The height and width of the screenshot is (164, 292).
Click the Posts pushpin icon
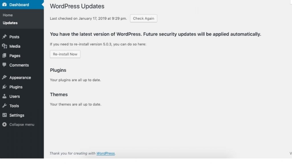pyautogui.click(x=4, y=37)
